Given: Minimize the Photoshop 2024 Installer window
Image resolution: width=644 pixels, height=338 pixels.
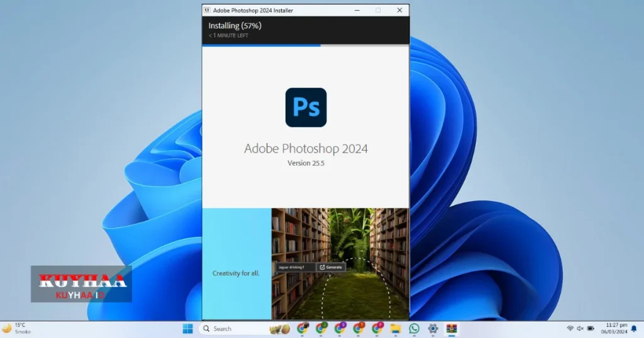Looking at the screenshot, I should pos(357,10).
